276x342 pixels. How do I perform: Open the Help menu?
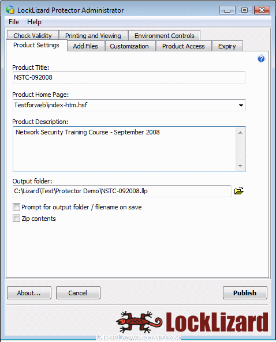click(x=34, y=22)
